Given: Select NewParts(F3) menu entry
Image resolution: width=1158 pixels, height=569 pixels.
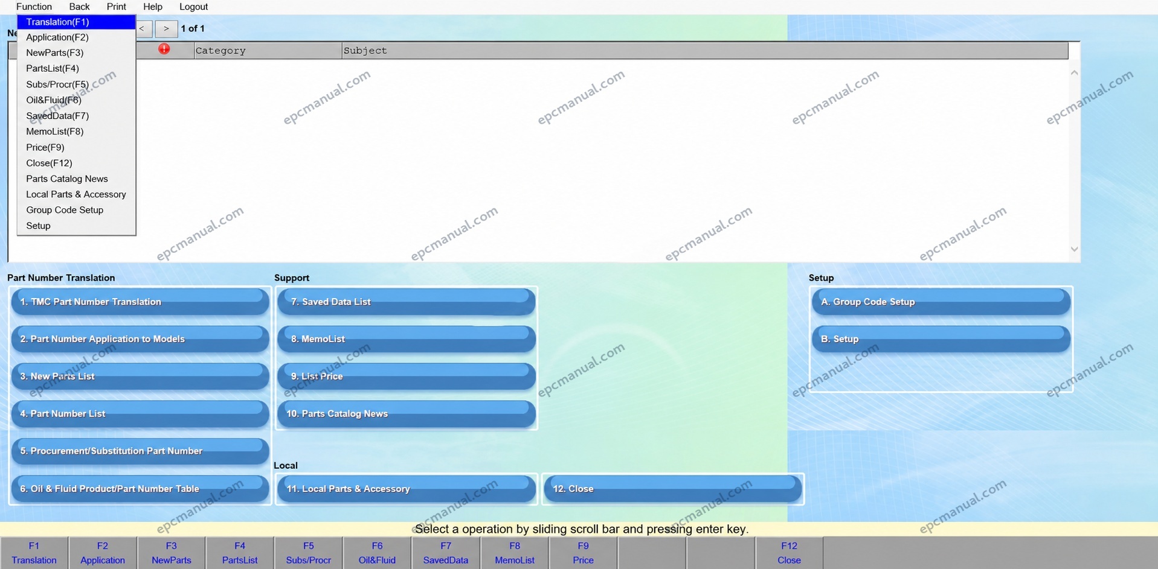Looking at the screenshot, I should click(76, 53).
